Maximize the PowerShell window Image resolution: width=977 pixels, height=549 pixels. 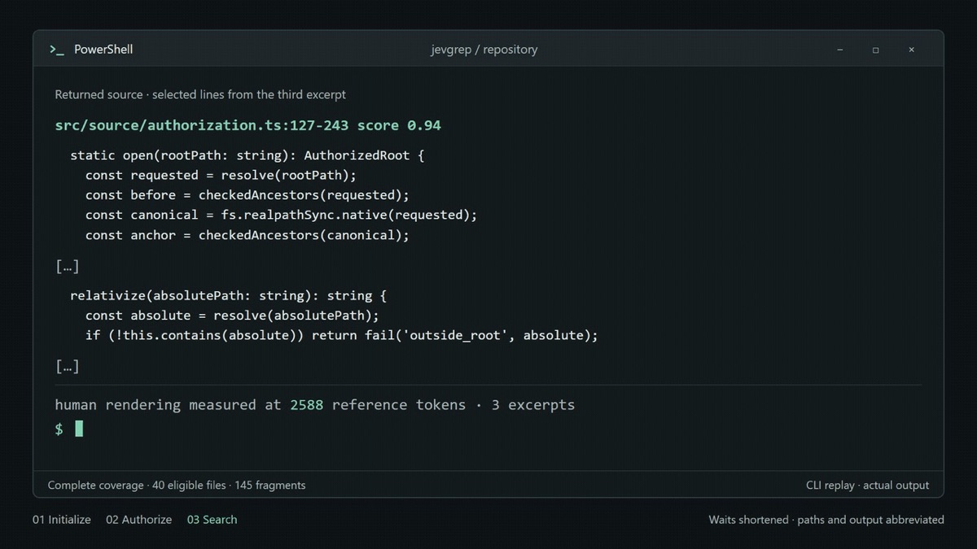pos(876,50)
